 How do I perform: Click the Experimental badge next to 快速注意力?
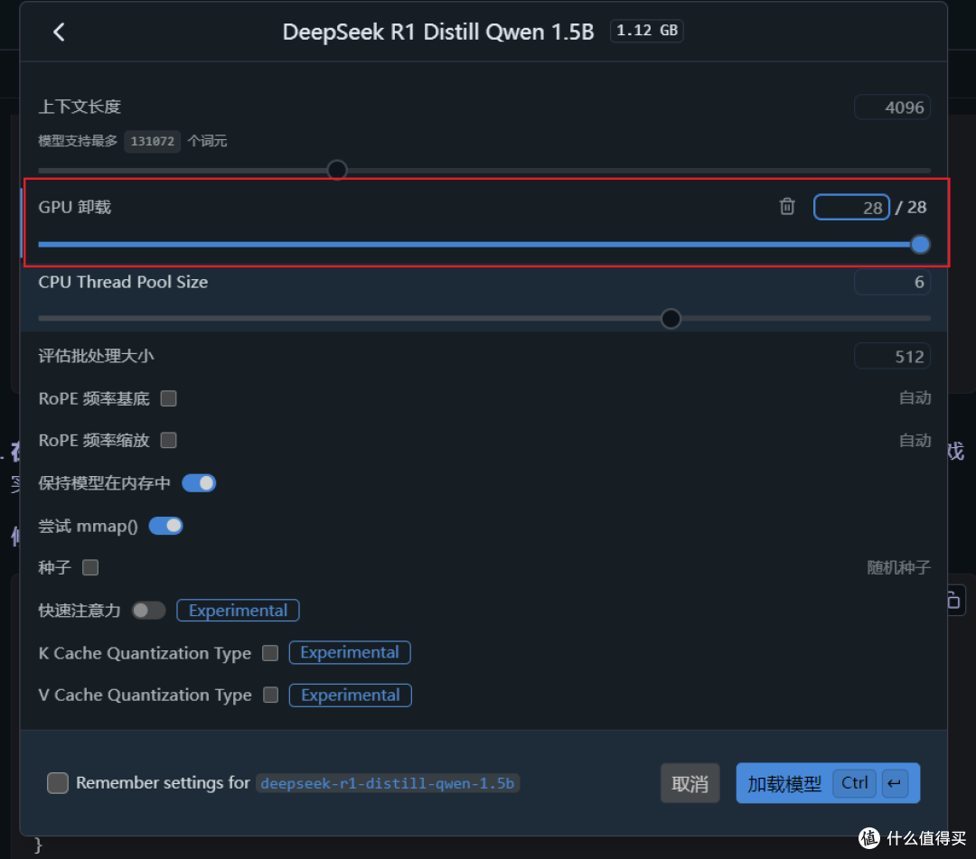tap(238, 611)
